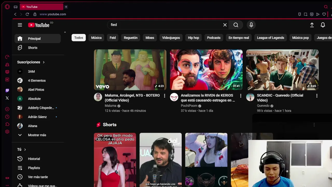Open the Adrián Sáenz subscription channel
Screen dimensions: 332x187
click(x=38, y=117)
